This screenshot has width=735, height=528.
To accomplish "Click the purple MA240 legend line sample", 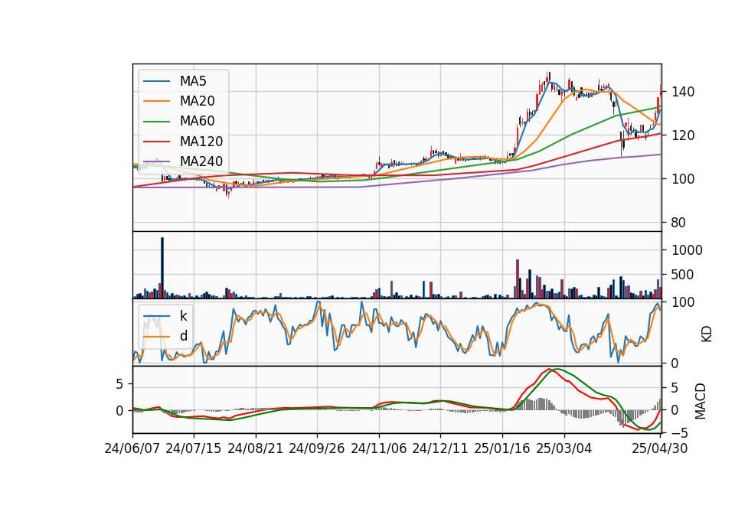I will tap(156, 161).
